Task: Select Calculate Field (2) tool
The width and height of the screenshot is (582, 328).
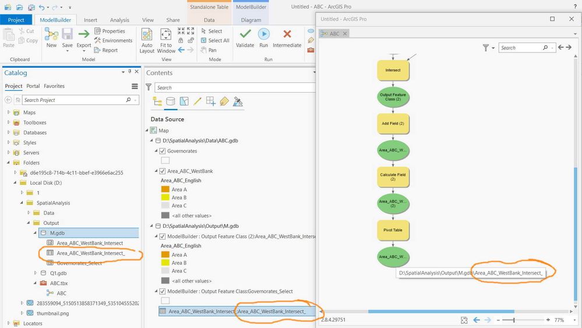Action: click(x=393, y=177)
